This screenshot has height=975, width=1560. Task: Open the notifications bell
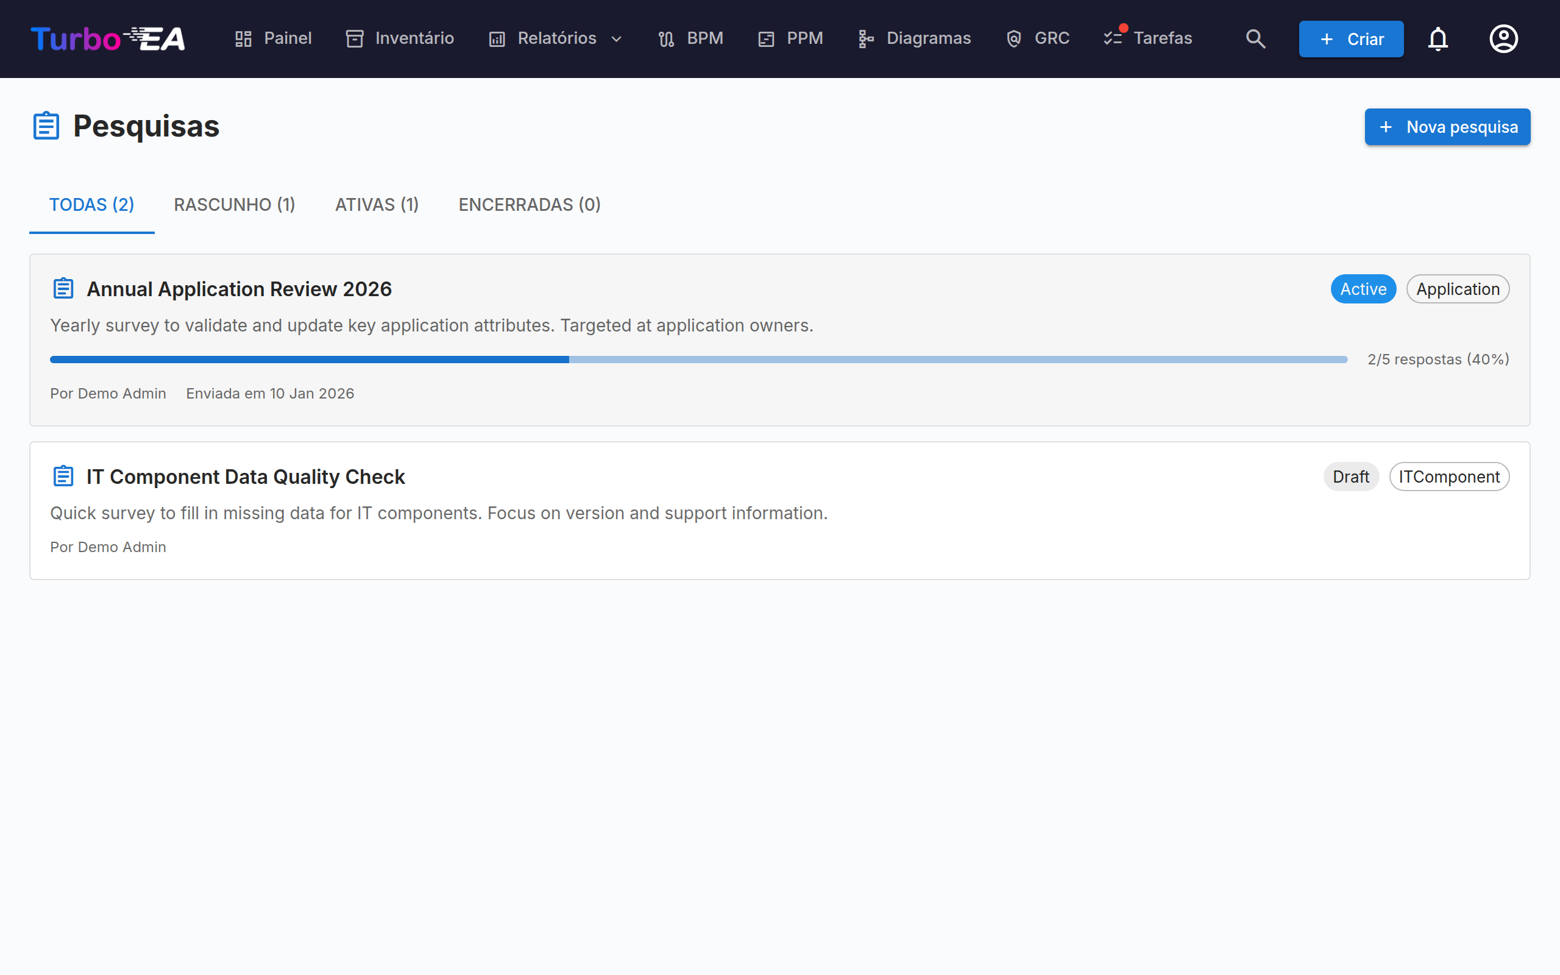[x=1438, y=38]
